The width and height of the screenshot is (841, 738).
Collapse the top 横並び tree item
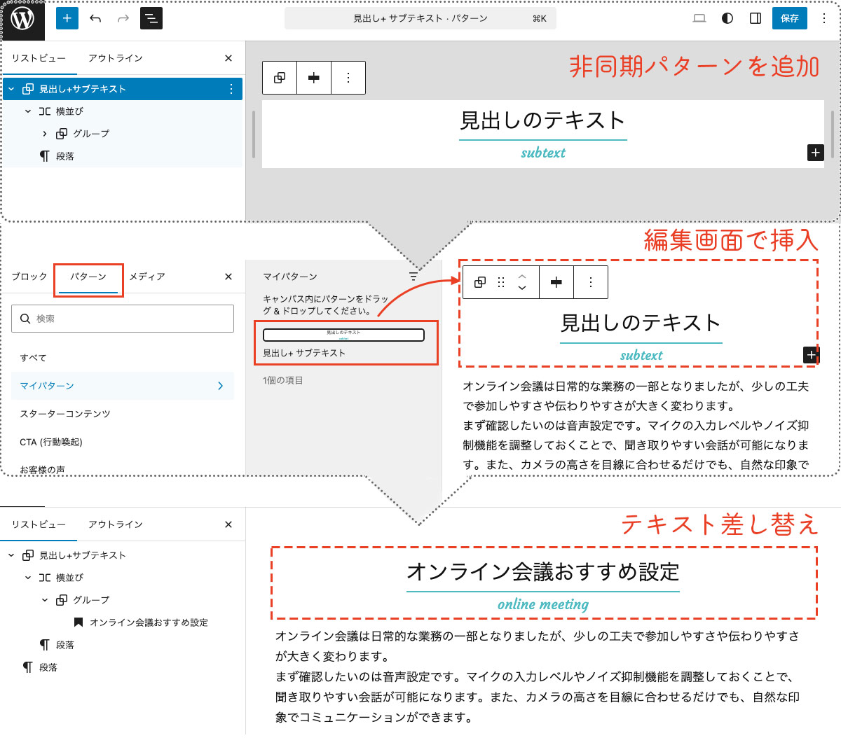[x=28, y=111]
